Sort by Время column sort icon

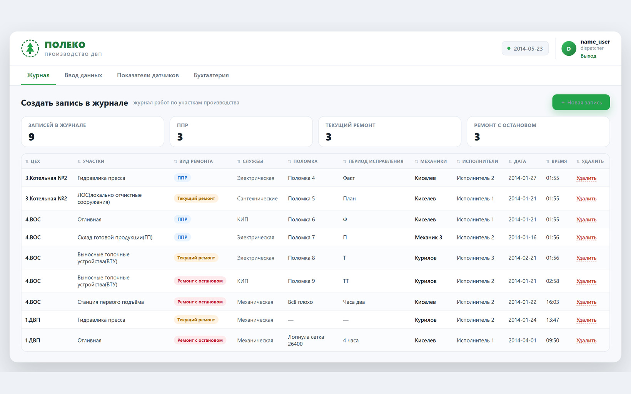click(x=548, y=161)
